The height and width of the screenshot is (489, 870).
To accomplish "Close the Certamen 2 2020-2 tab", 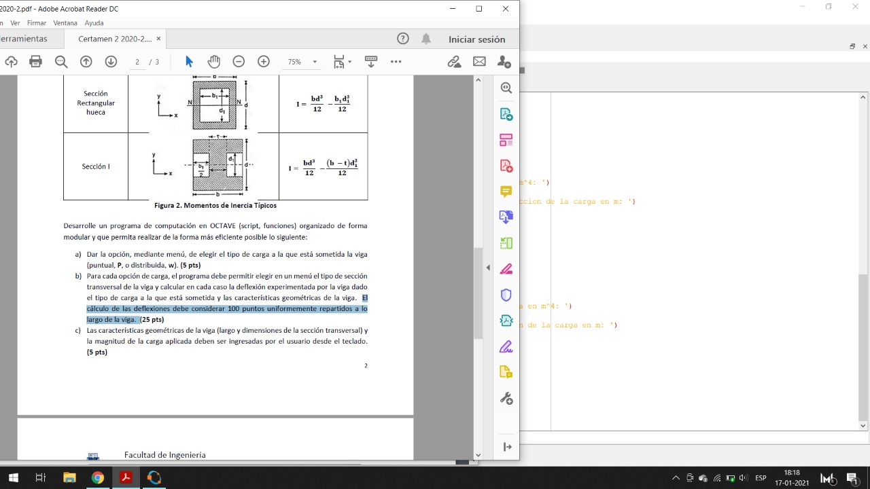I will click(x=158, y=39).
